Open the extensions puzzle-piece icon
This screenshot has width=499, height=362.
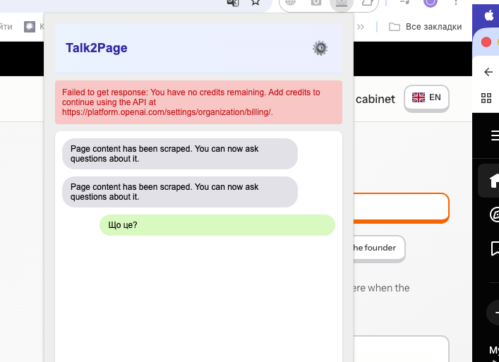(367, 3)
